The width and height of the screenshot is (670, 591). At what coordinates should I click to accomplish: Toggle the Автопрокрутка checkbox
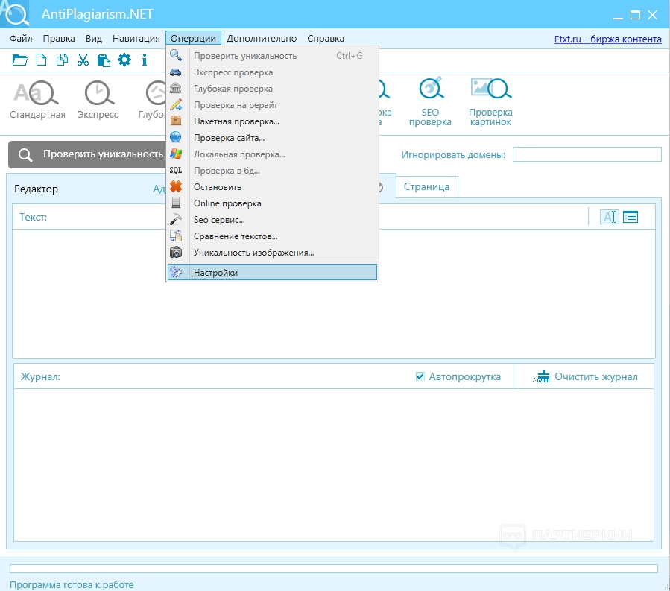click(420, 376)
